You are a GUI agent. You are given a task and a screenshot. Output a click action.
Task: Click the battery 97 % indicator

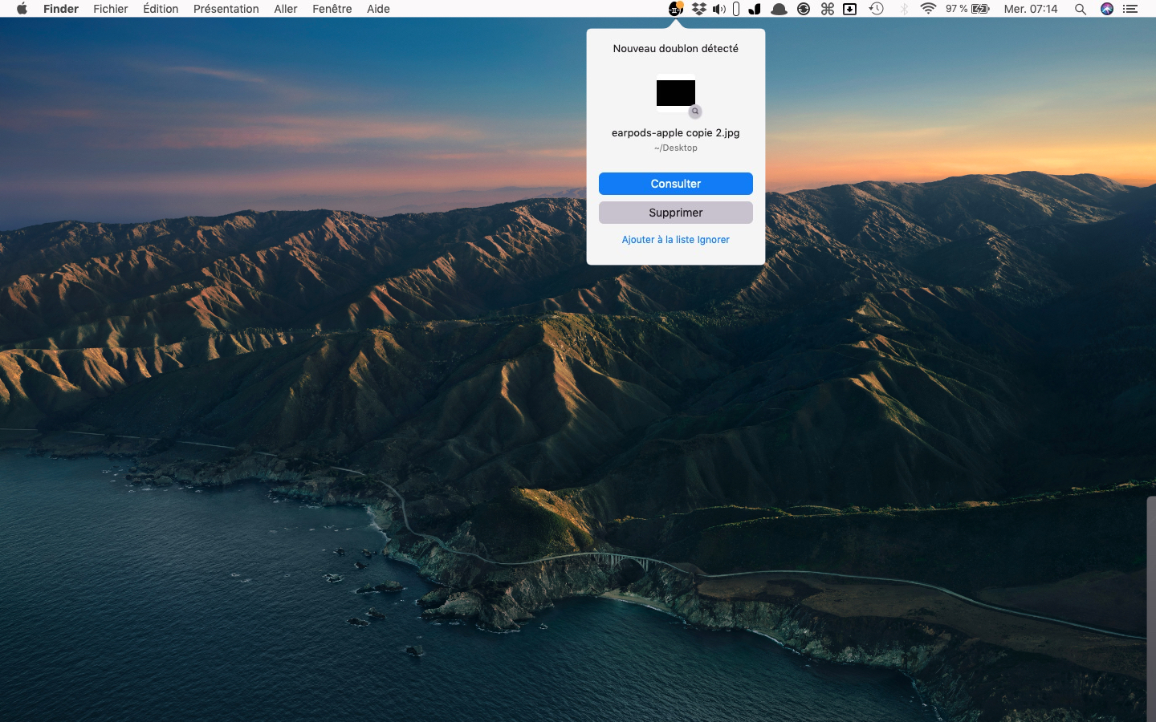967,9
